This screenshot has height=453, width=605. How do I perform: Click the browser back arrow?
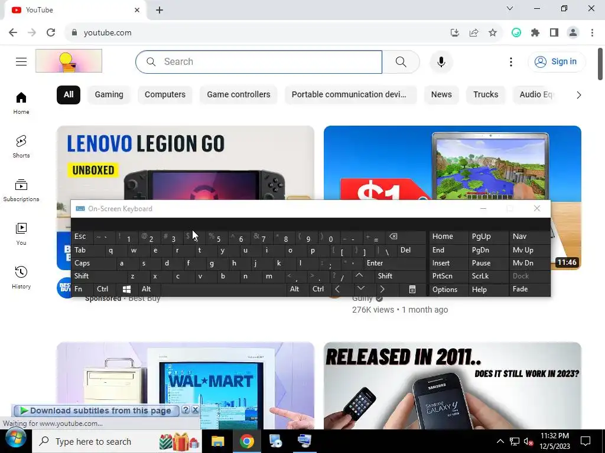13,32
